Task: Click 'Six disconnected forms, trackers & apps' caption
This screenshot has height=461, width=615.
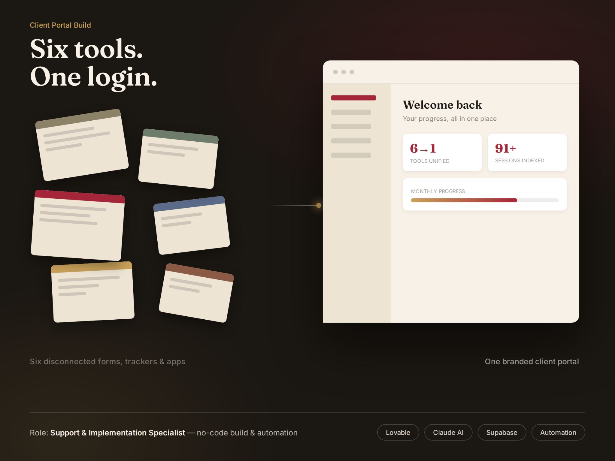Action: click(108, 362)
